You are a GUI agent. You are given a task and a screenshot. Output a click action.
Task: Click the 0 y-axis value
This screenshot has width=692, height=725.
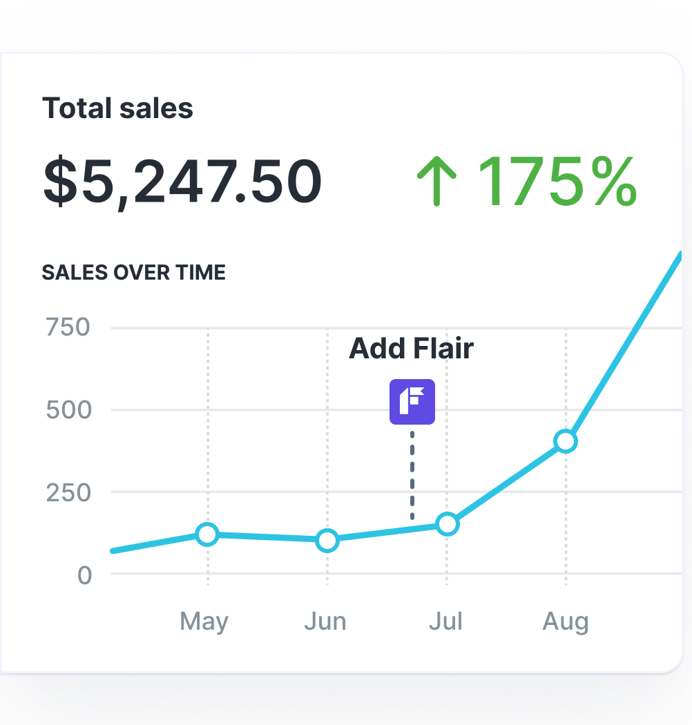(84, 574)
